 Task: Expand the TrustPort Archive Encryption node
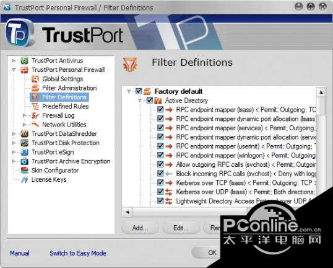[14, 161]
